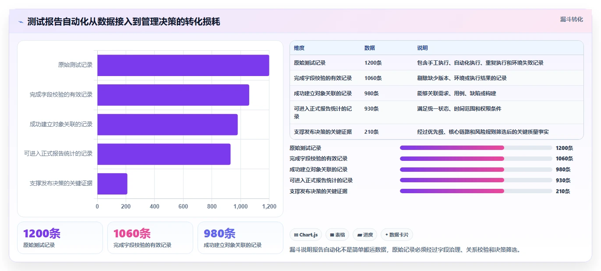Select the 表格 chip
Image resolution: width=601 pixels, height=271 pixels.
337,235
